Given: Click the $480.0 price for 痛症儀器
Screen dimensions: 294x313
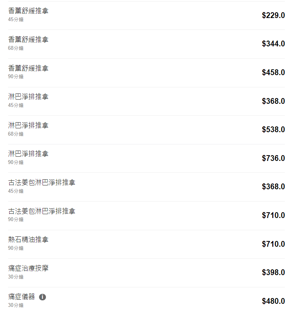Looking at the screenshot, I should tap(273, 301).
